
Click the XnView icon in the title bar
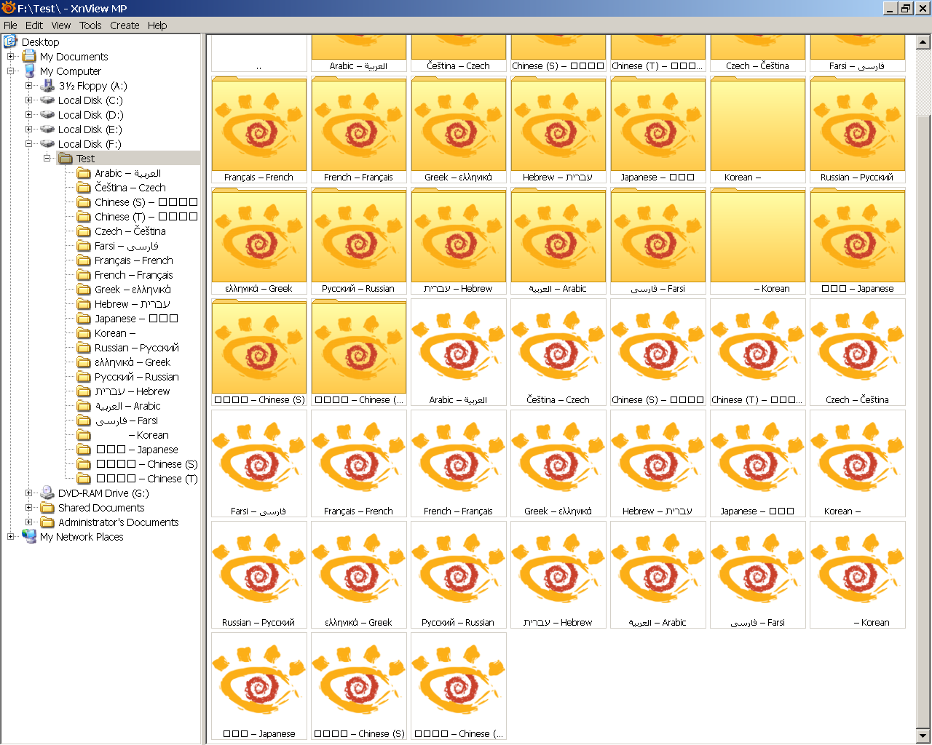(9, 8)
